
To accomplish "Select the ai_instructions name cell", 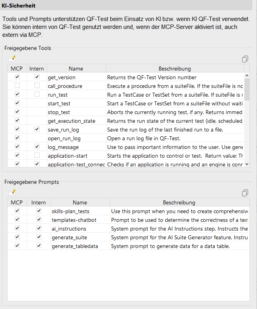I will point(80,229).
